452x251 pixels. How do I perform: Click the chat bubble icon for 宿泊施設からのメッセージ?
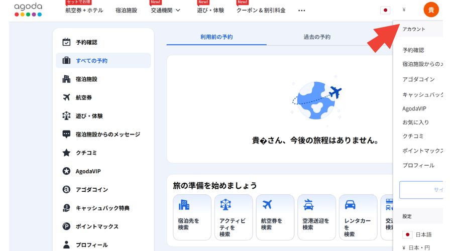click(x=66, y=135)
